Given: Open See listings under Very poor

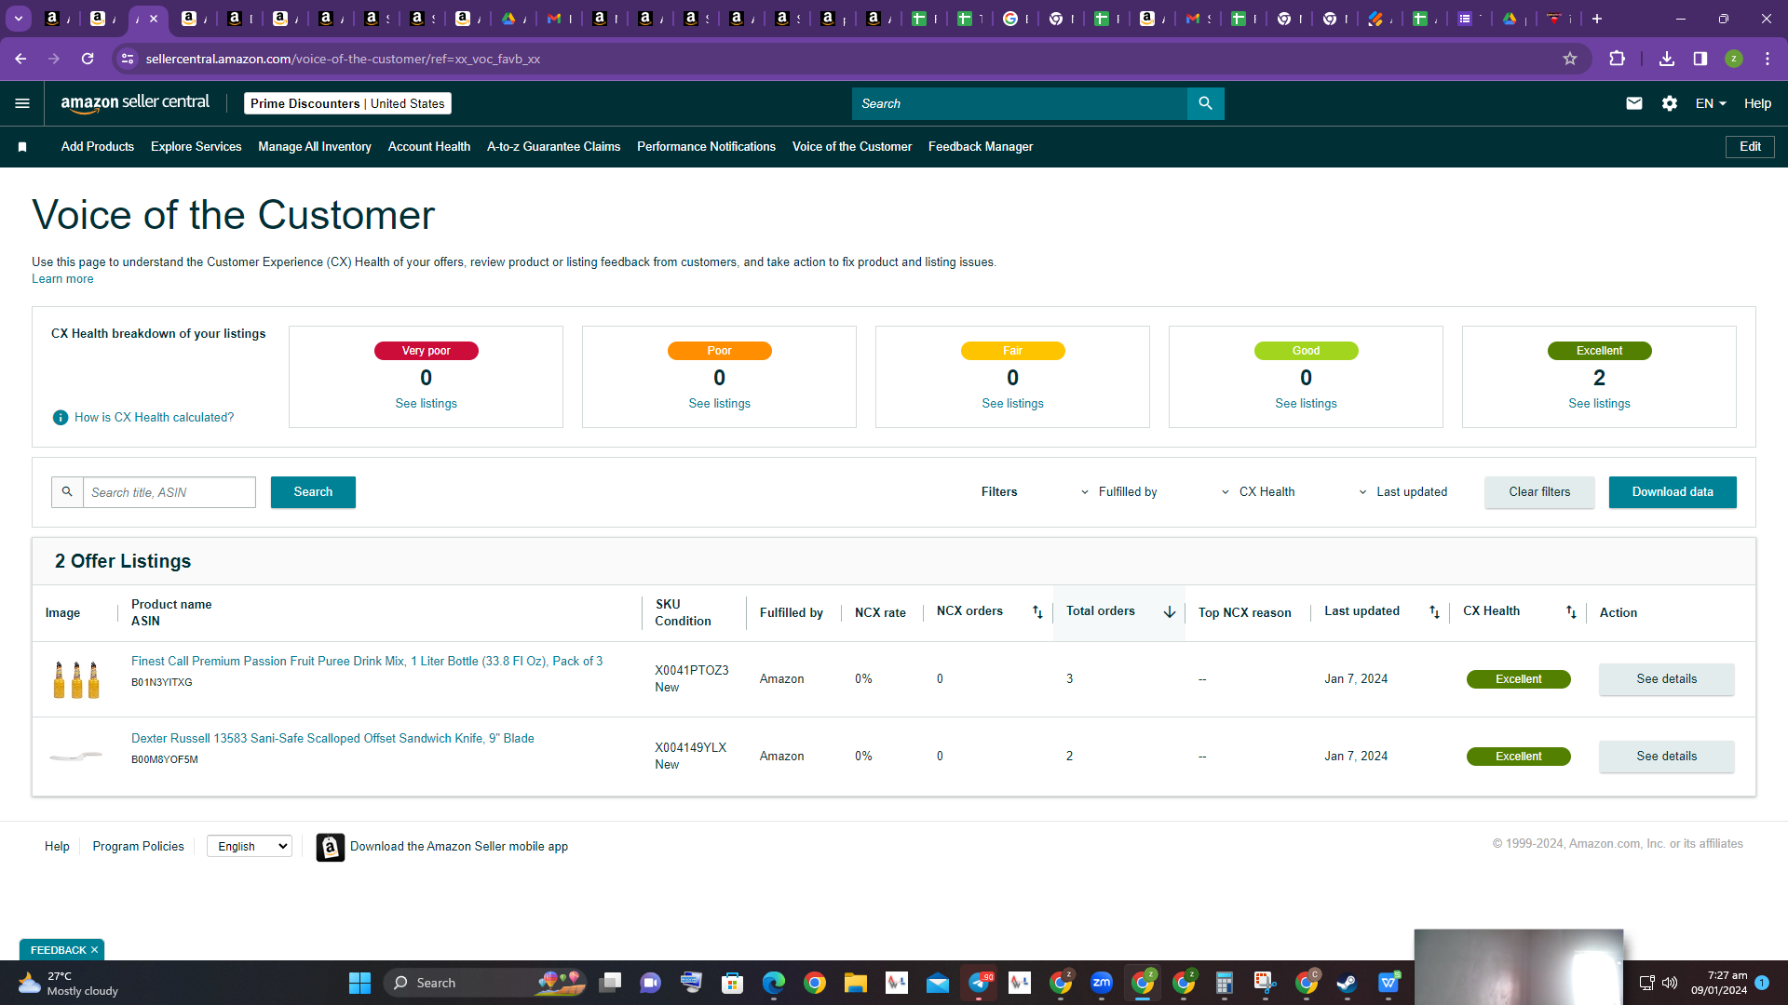Looking at the screenshot, I should coord(426,404).
